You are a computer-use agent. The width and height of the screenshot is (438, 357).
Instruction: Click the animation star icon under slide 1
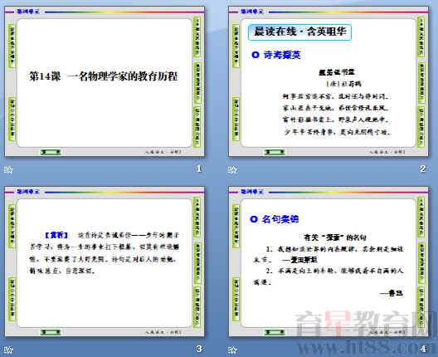tap(8, 169)
